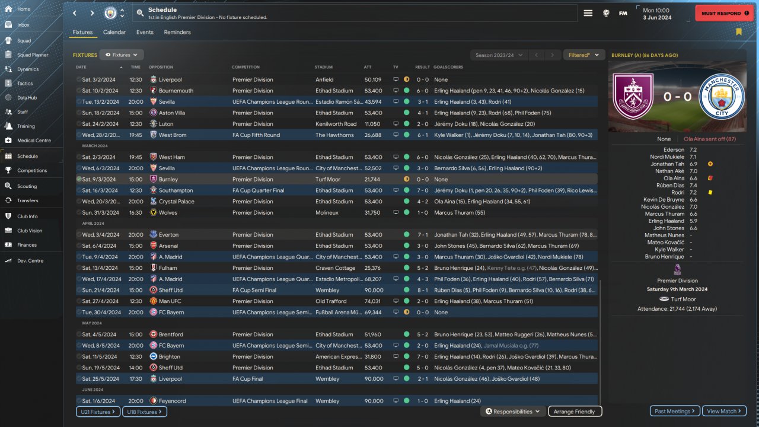This screenshot has width=759, height=427.
Task: Click the amber result dot on Burnley row
Action: (406, 179)
